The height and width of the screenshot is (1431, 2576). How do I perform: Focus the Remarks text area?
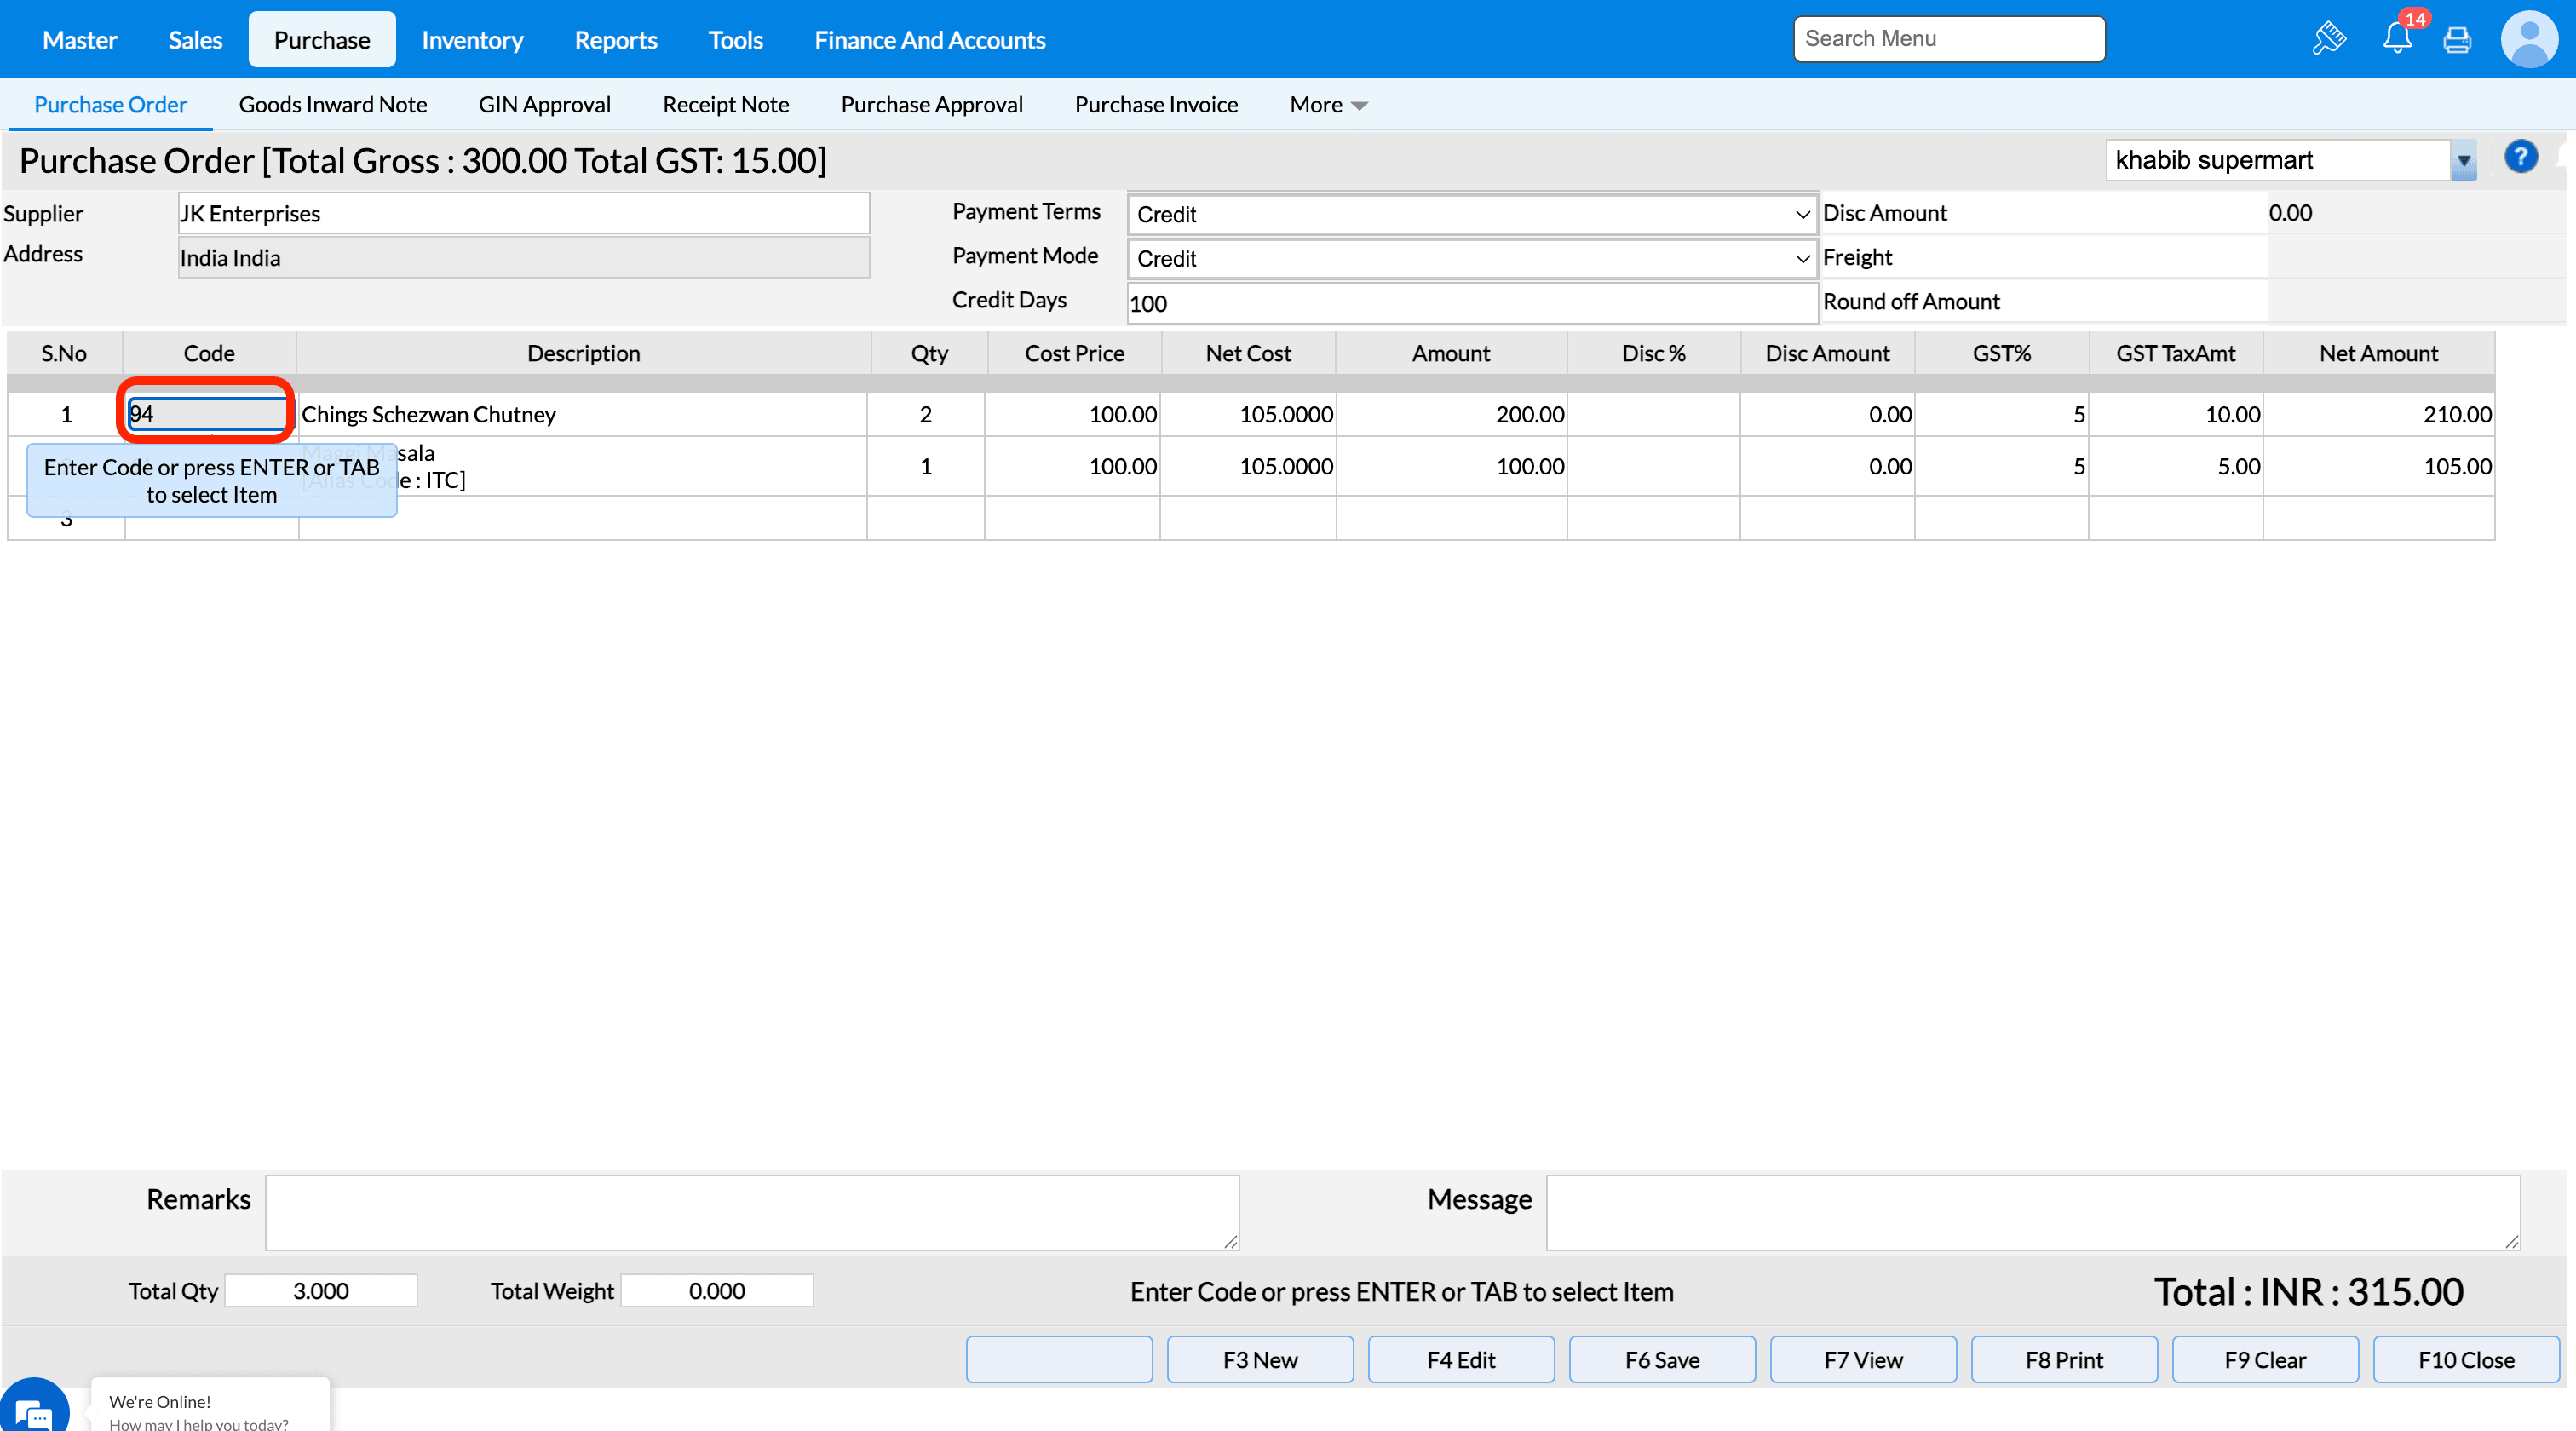751,1212
